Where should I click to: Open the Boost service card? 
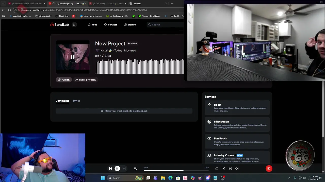click(237, 107)
